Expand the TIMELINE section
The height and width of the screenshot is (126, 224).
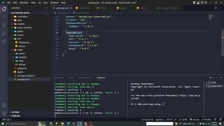click(15, 116)
